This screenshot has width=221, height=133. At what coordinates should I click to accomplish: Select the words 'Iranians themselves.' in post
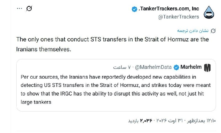coord(44,49)
